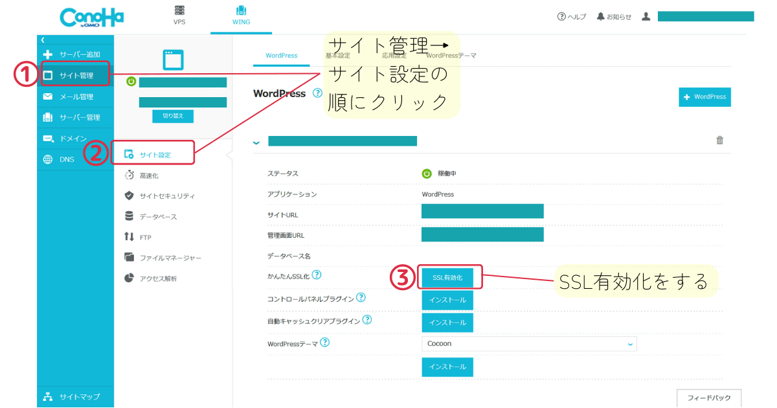
Task: Click help icon next to WordPressテーマ
Action: [x=325, y=343]
